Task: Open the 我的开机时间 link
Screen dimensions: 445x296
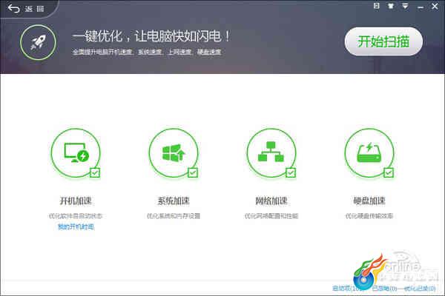Action: pos(76,227)
